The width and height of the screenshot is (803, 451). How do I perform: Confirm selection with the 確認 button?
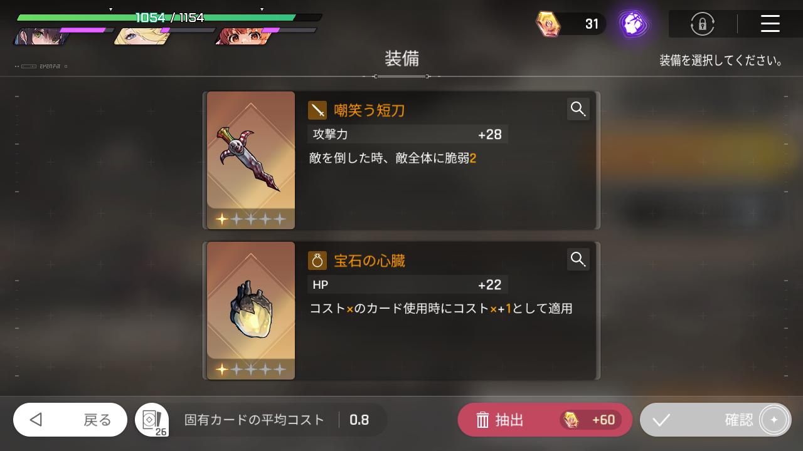pyautogui.click(x=716, y=420)
